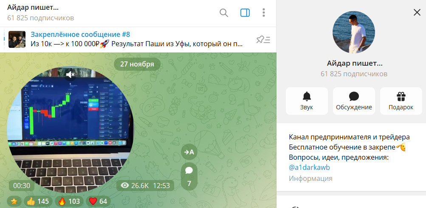Close the channel info panel

tap(417, 12)
